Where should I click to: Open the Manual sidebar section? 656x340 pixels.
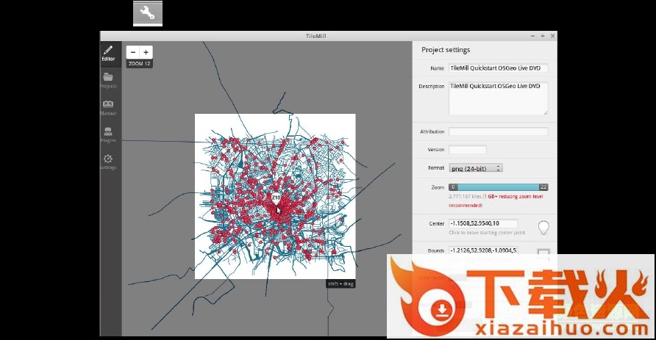pyautogui.click(x=108, y=108)
